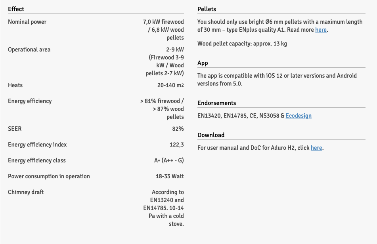Image resolution: width=377 pixels, height=244 pixels.
Task: Select the Chimney draft label
Action: coord(26,192)
